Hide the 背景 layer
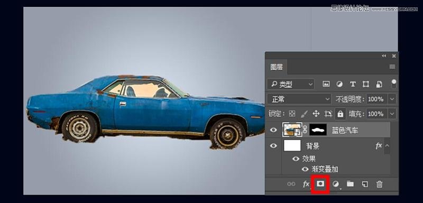Image resolution: width=423 pixels, height=203 pixels. click(273, 146)
